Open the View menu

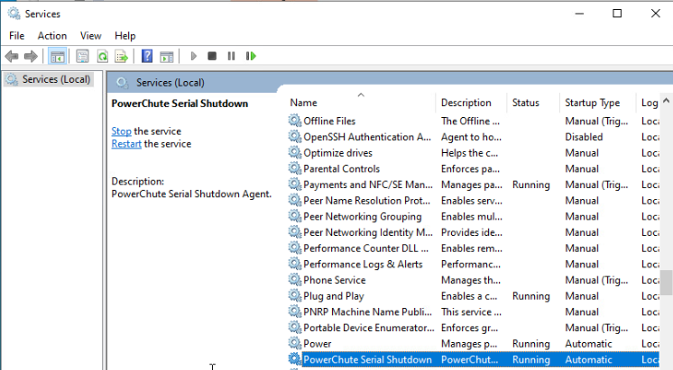pos(90,35)
